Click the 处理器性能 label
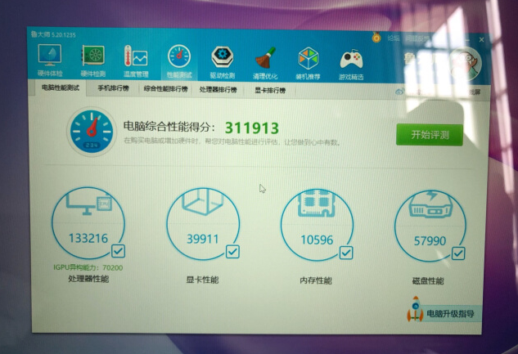Viewport: 518px width, 354px height. click(x=88, y=279)
